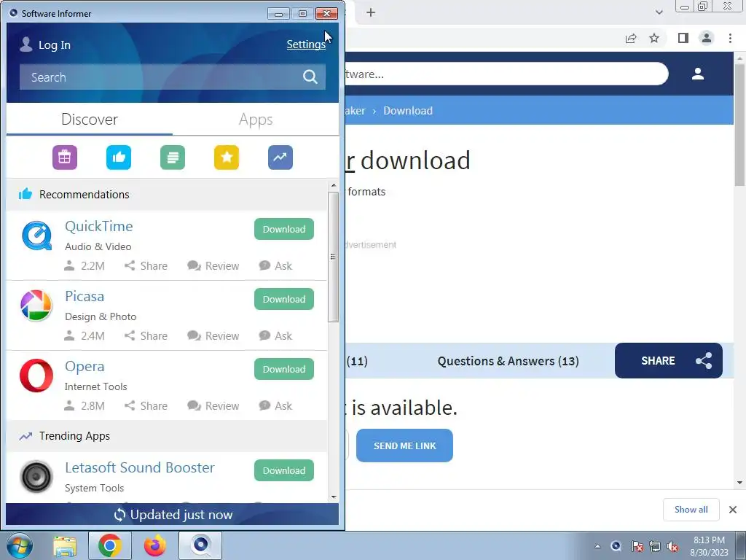This screenshot has width=746, height=560.
Task: Click the Letasoft Sound Booster speaker icon
Action: coord(36,477)
